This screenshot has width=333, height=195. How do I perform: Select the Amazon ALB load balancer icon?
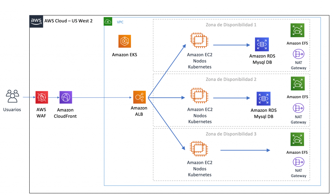[x=139, y=97]
